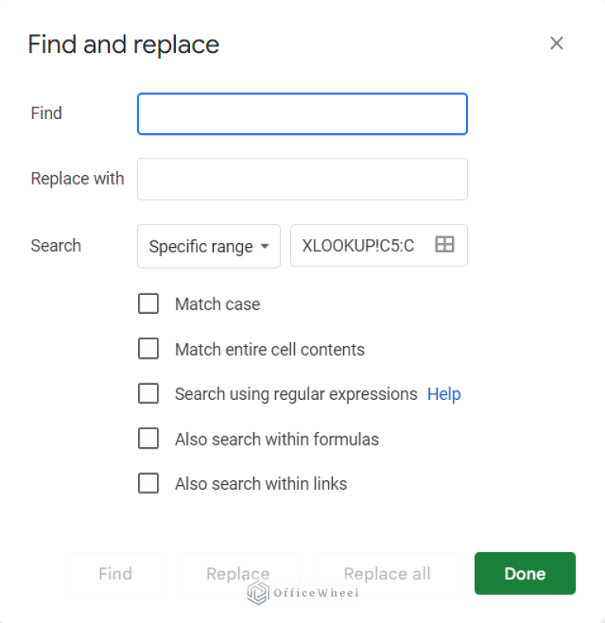Enable the Match case checkbox

[x=148, y=304]
